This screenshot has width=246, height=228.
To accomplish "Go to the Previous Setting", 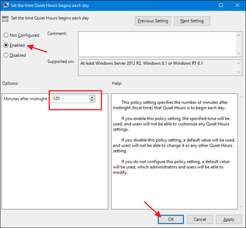I will (x=153, y=21).
